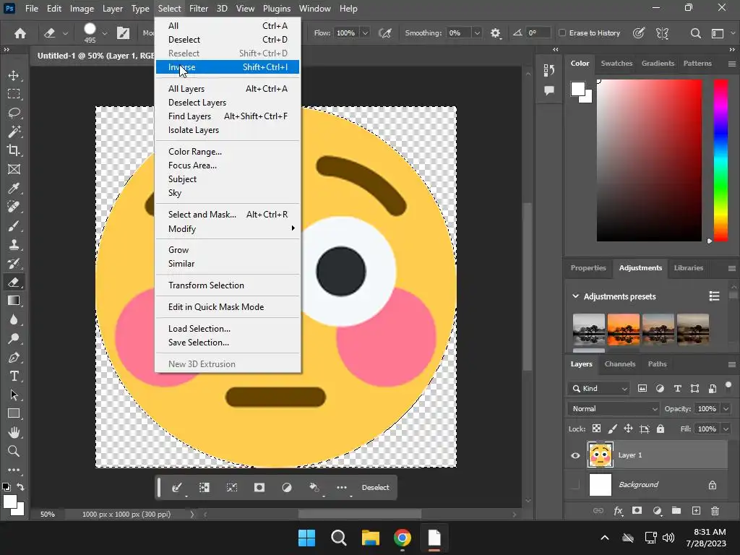Select the Zoom tool
Image resolution: width=740 pixels, height=555 pixels.
pyautogui.click(x=14, y=452)
